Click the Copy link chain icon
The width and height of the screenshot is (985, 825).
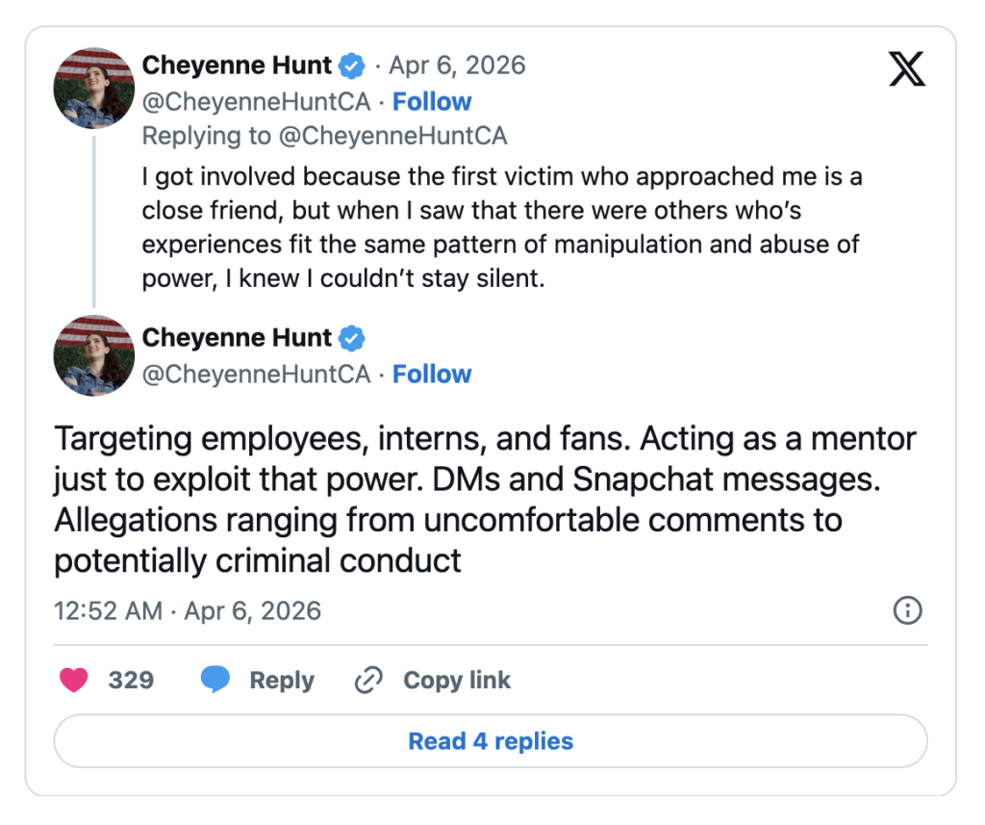pos(368,680)
